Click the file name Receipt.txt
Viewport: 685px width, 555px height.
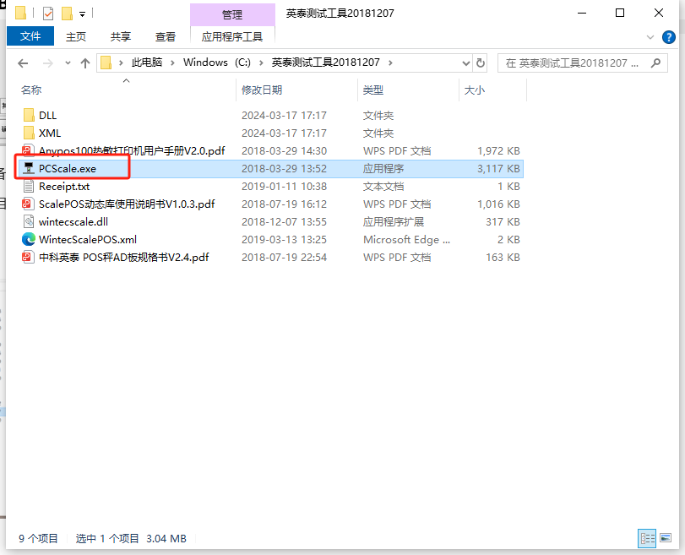point(64,187)
